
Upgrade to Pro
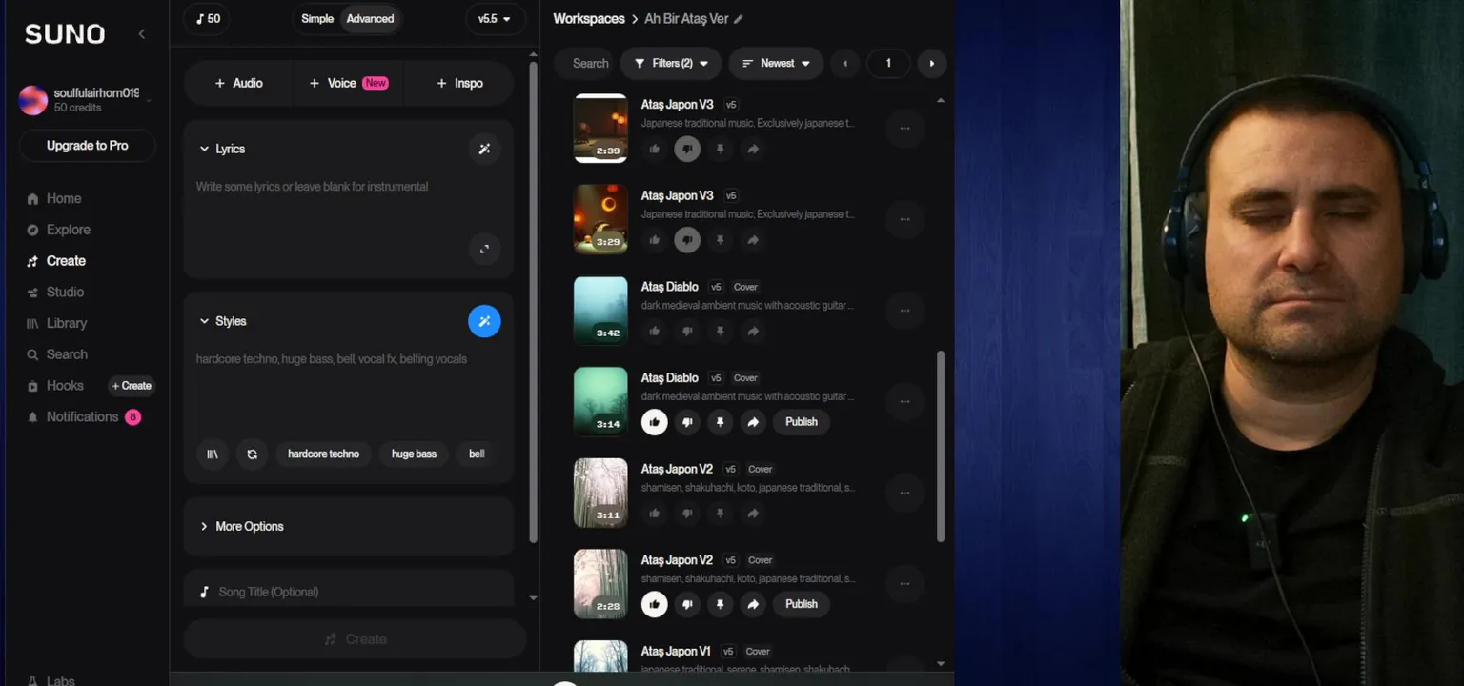[x=87, y=146]
